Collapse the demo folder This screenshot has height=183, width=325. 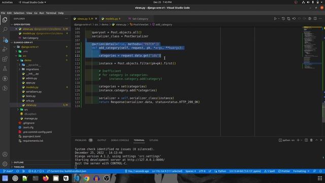pyautogui.click(x=28, y=60)
